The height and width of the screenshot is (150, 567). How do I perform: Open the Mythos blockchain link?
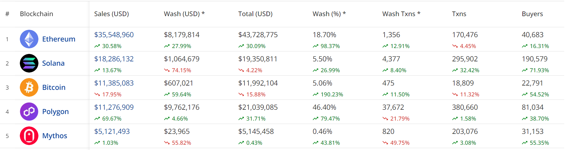(55, 136)
